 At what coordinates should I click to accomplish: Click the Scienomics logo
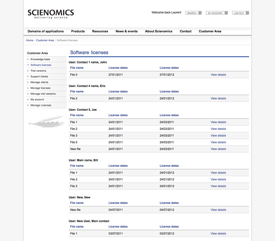[x=51, y=14]
